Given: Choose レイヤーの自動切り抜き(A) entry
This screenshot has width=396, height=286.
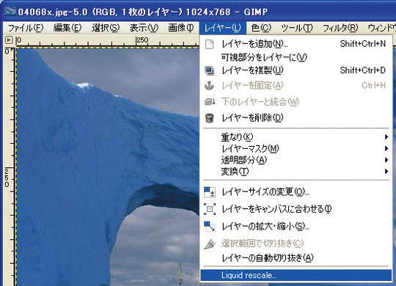Looking at the screenshot, I should (x=296, y=258).
